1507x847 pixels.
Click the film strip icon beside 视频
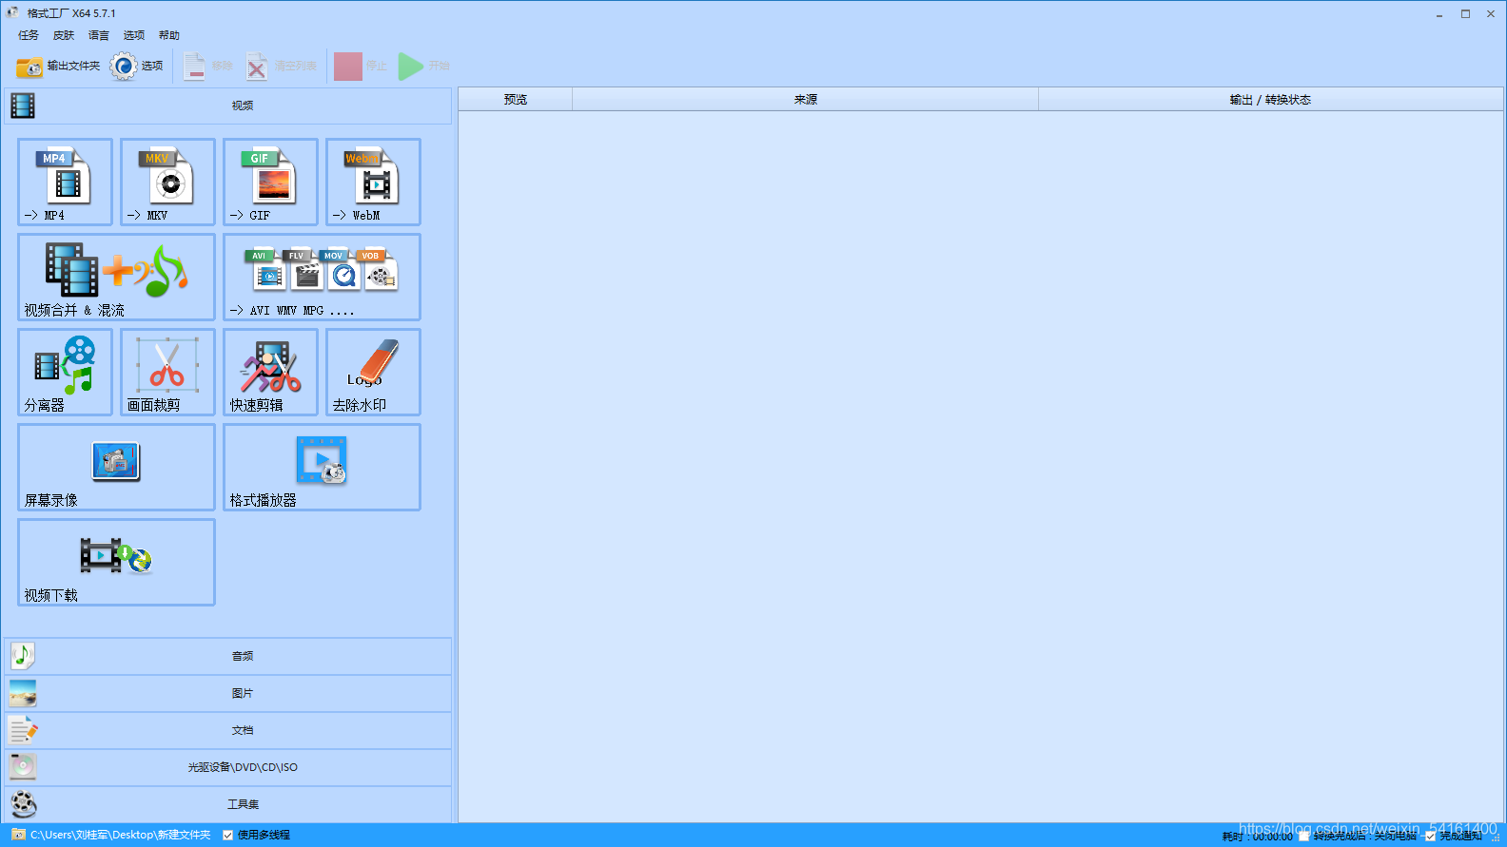click(x=23, y=106)
